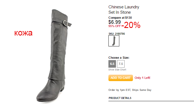The width and height of the screenshot is (194, 104).
Task: Click the Compare at $130 text
Action: 120,18
